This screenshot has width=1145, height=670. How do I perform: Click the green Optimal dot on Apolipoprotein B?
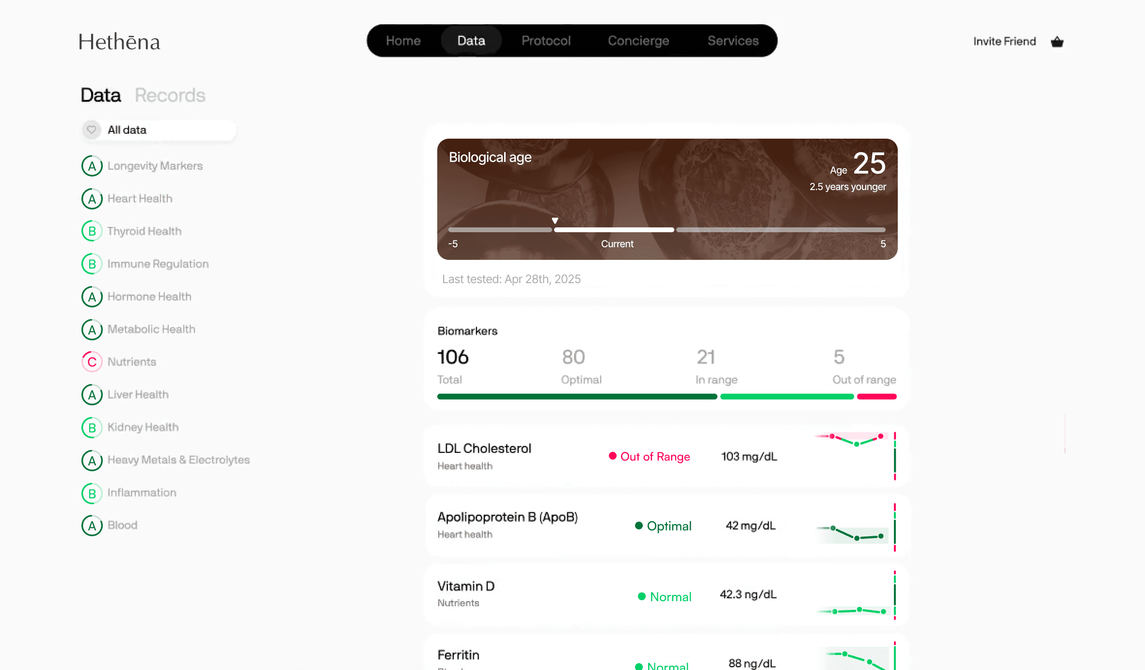639,526
